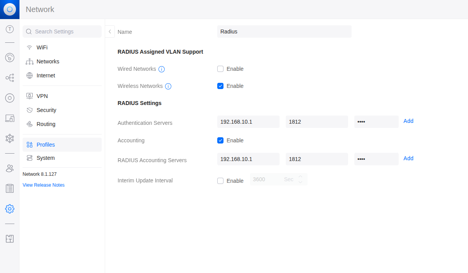Click the Internet globe icon
Image resolution: width=468 pixels, height=273 pixels.
(30, 75)
